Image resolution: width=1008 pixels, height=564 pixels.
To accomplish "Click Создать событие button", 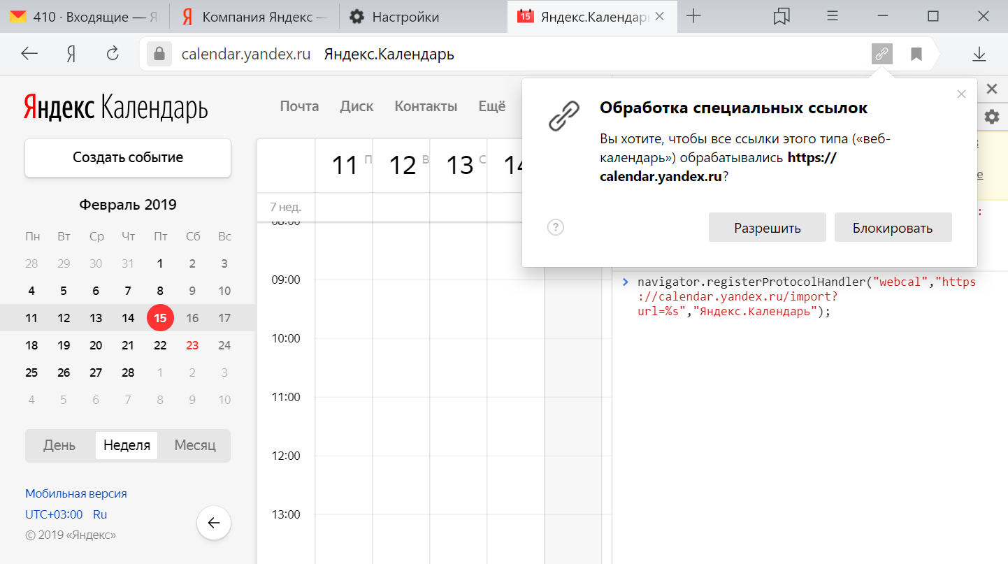I will [128, 157].
